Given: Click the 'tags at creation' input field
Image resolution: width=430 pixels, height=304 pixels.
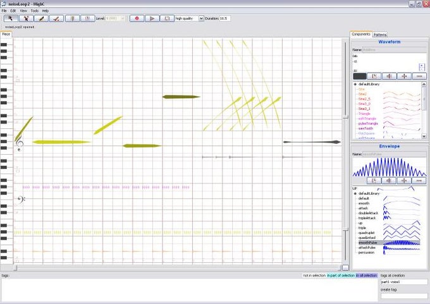Looking at the screenshot, I should tap(404, 282).
